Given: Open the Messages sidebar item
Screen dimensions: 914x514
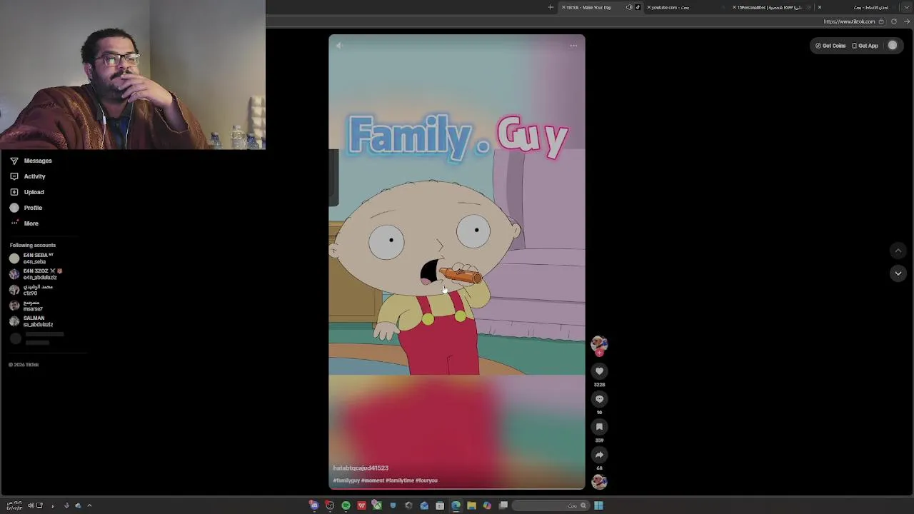Looking at the screenshot, I should 31,161.
